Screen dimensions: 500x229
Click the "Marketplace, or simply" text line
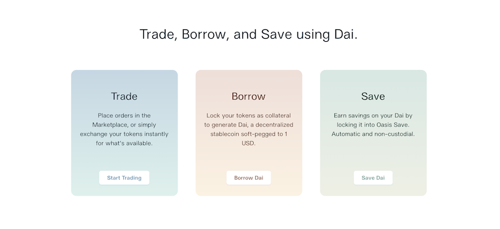[x=124, y=125]
